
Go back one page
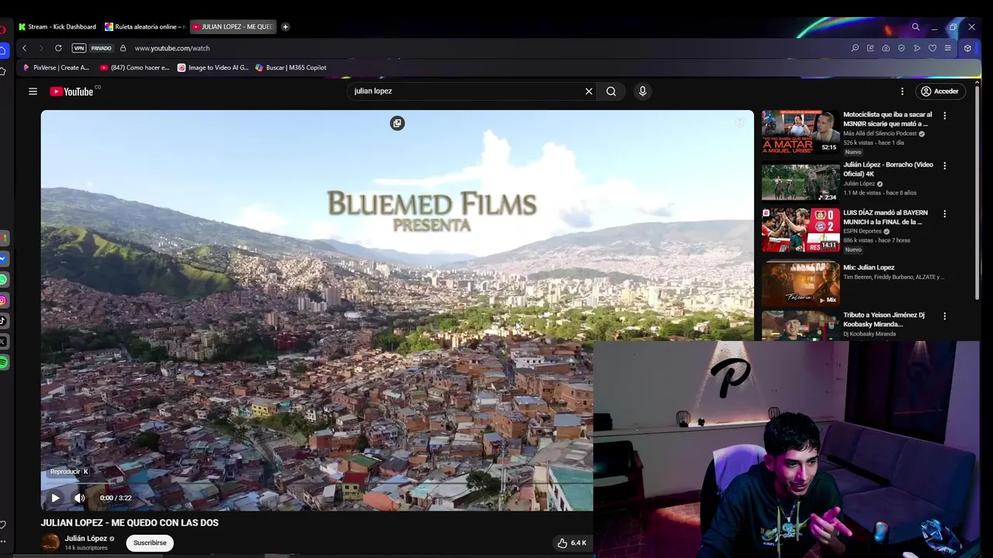click(x=24, y=48)
